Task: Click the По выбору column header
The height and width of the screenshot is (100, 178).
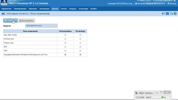Action: pyautogui.click(x=80, y=31)
